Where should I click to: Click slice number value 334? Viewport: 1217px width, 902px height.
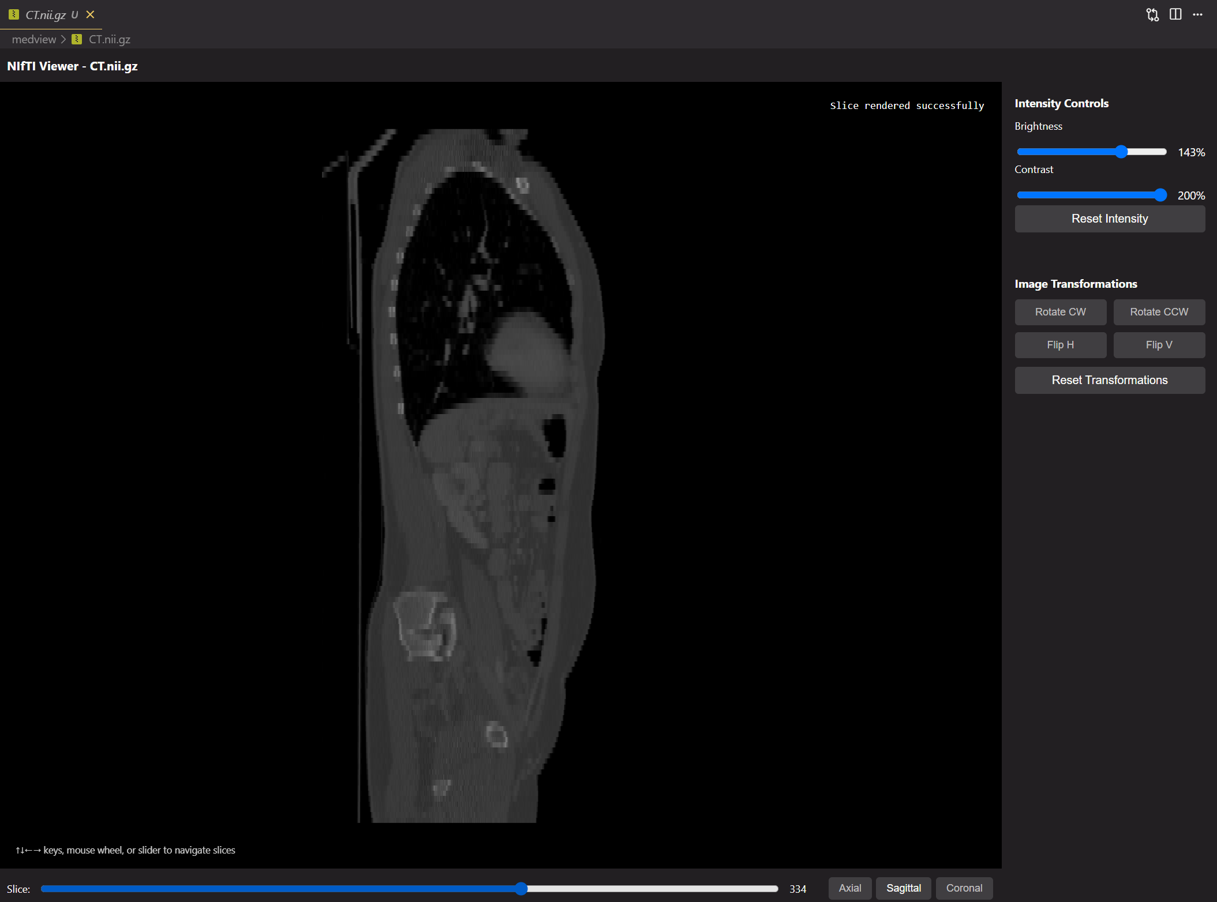(x=797, y=889)
